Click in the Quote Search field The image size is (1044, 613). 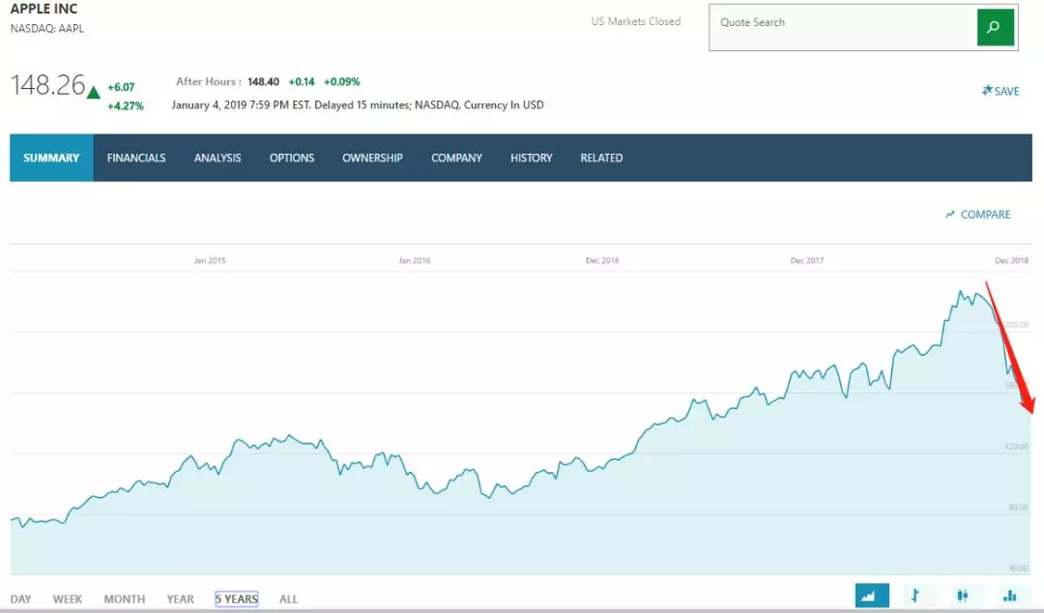pos(841,28)
